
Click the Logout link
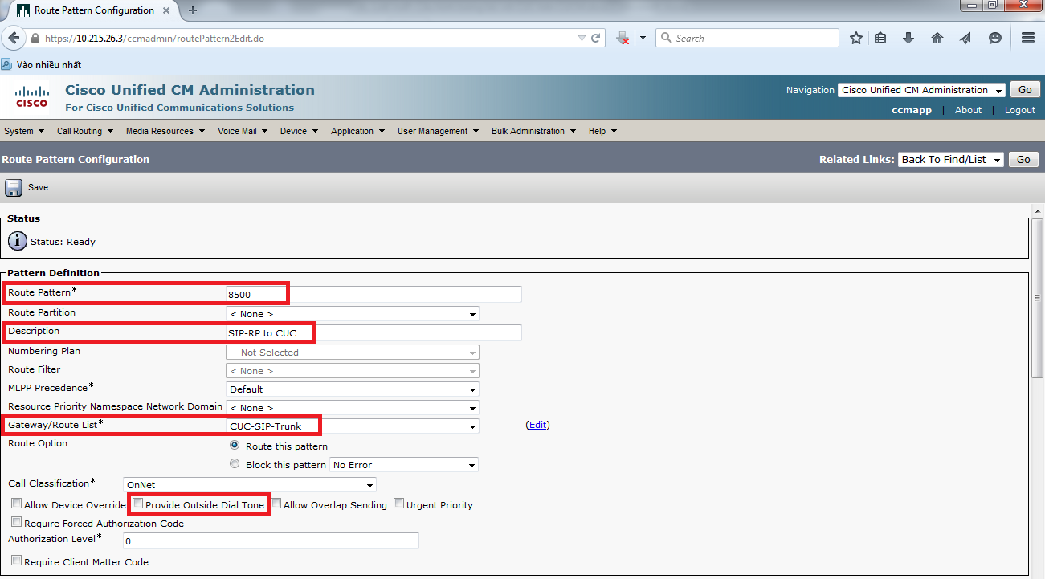[x=1020, y=110]
